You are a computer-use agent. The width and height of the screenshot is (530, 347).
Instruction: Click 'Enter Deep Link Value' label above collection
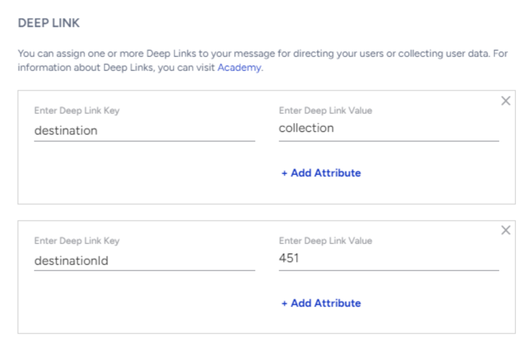[x=325, y=111]
